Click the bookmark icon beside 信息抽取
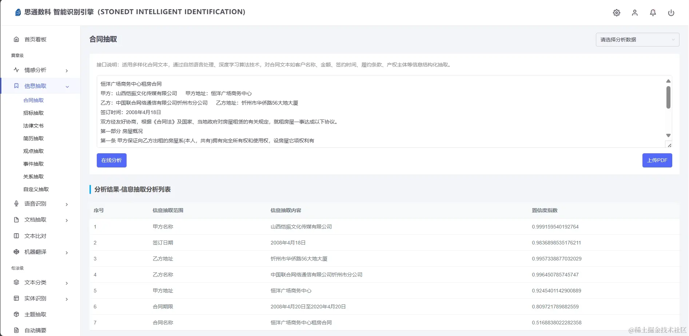The image size is (689, 336). pyautogui.click(x=16, y=86)
